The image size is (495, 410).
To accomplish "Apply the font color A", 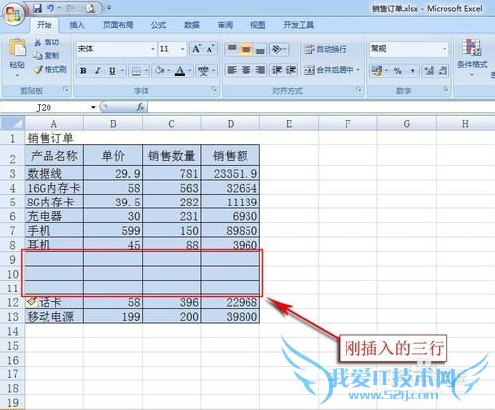I will tap(180, 71).
